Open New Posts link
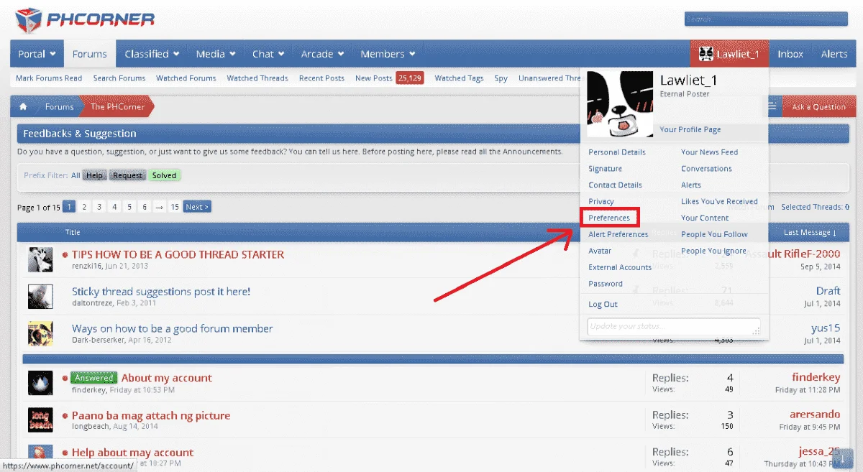The image size is (863, 472). pyautogui.click(x=374, y=78)
